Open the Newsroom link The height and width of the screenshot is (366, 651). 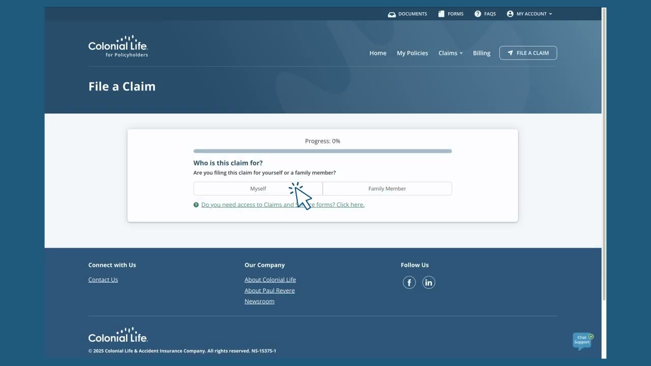259,301
